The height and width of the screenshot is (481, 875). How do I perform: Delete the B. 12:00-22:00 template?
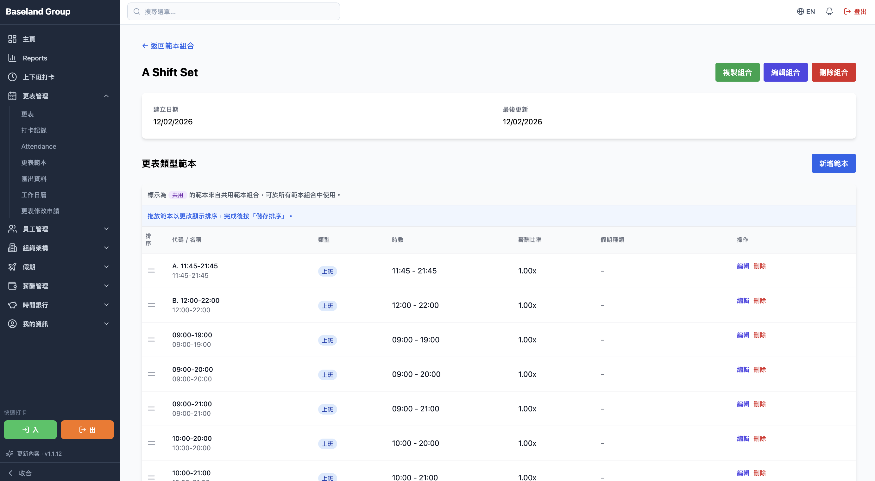[x=759, y=301]
